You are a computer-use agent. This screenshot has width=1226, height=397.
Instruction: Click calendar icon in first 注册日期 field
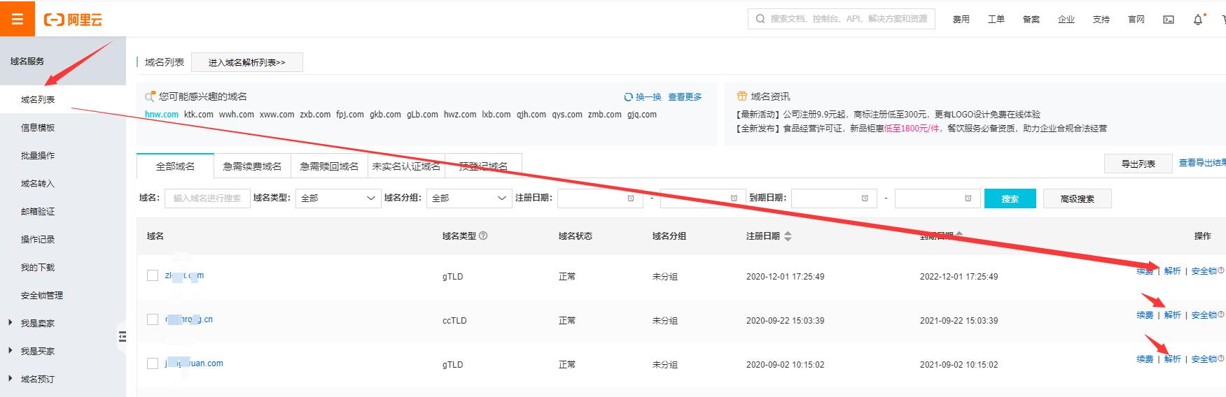[x=631, y=198]
